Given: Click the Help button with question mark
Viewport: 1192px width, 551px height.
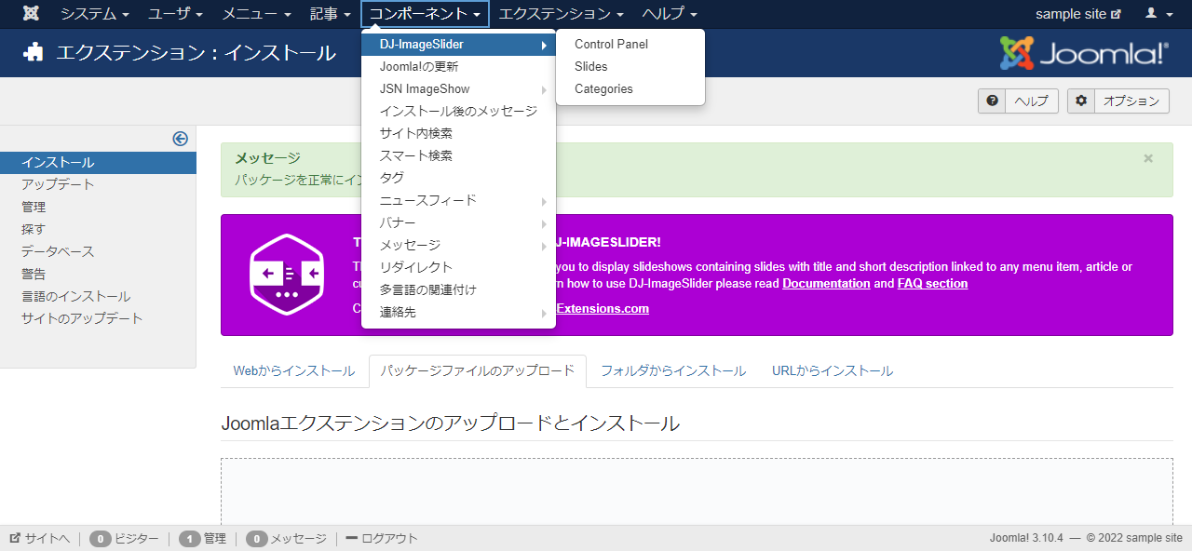Looking at the screenshot, I should tap(1018, 101).
